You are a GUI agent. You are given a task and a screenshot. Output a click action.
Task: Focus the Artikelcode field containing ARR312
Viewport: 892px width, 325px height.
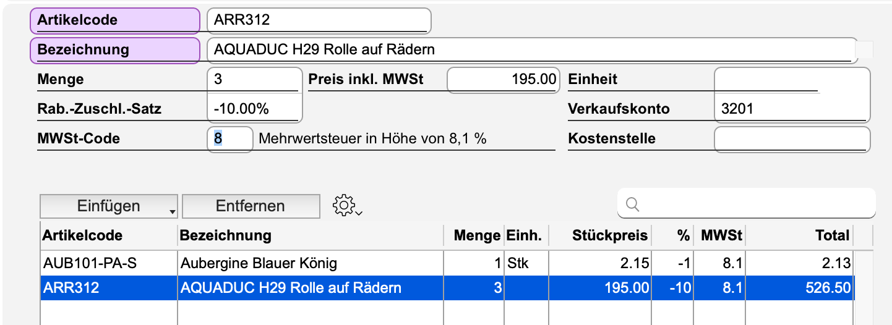[319, 20]
